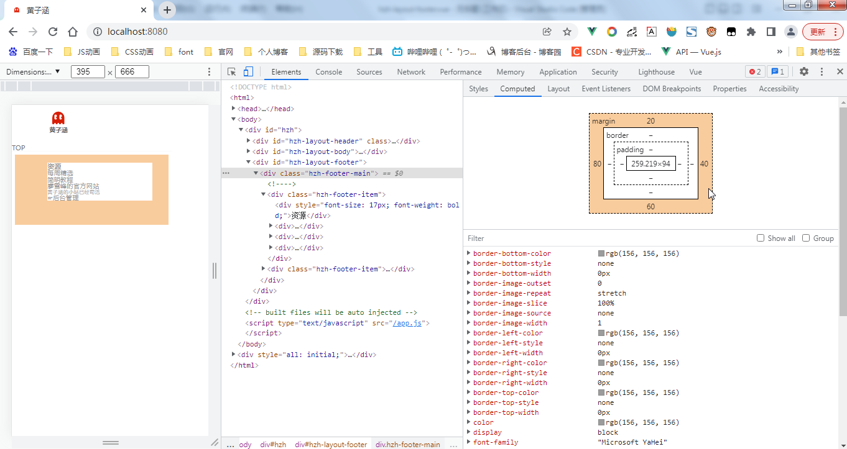Viewport: 847px width, 449px height.
Task: Expand the head element node
Action: tap(234, 109)
